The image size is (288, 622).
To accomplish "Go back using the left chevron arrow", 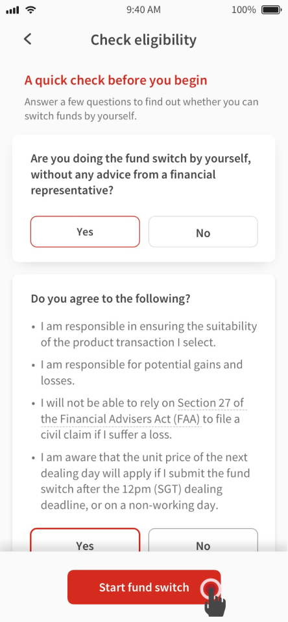I will pos(27,40).
